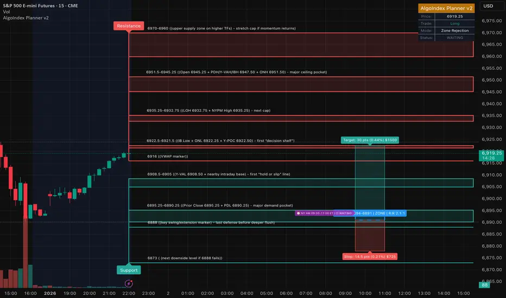Click the 6,975.00 tick on the price axis
Image resolution: width=506 pixels, height=298 pixels.
pyautogui.click(x=492, y=21)
